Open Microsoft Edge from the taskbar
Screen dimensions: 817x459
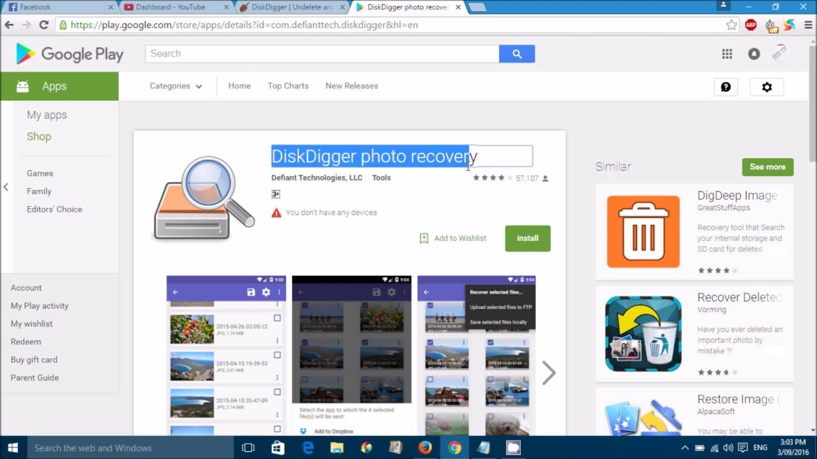pyautogui.click(x=308, y=448)
